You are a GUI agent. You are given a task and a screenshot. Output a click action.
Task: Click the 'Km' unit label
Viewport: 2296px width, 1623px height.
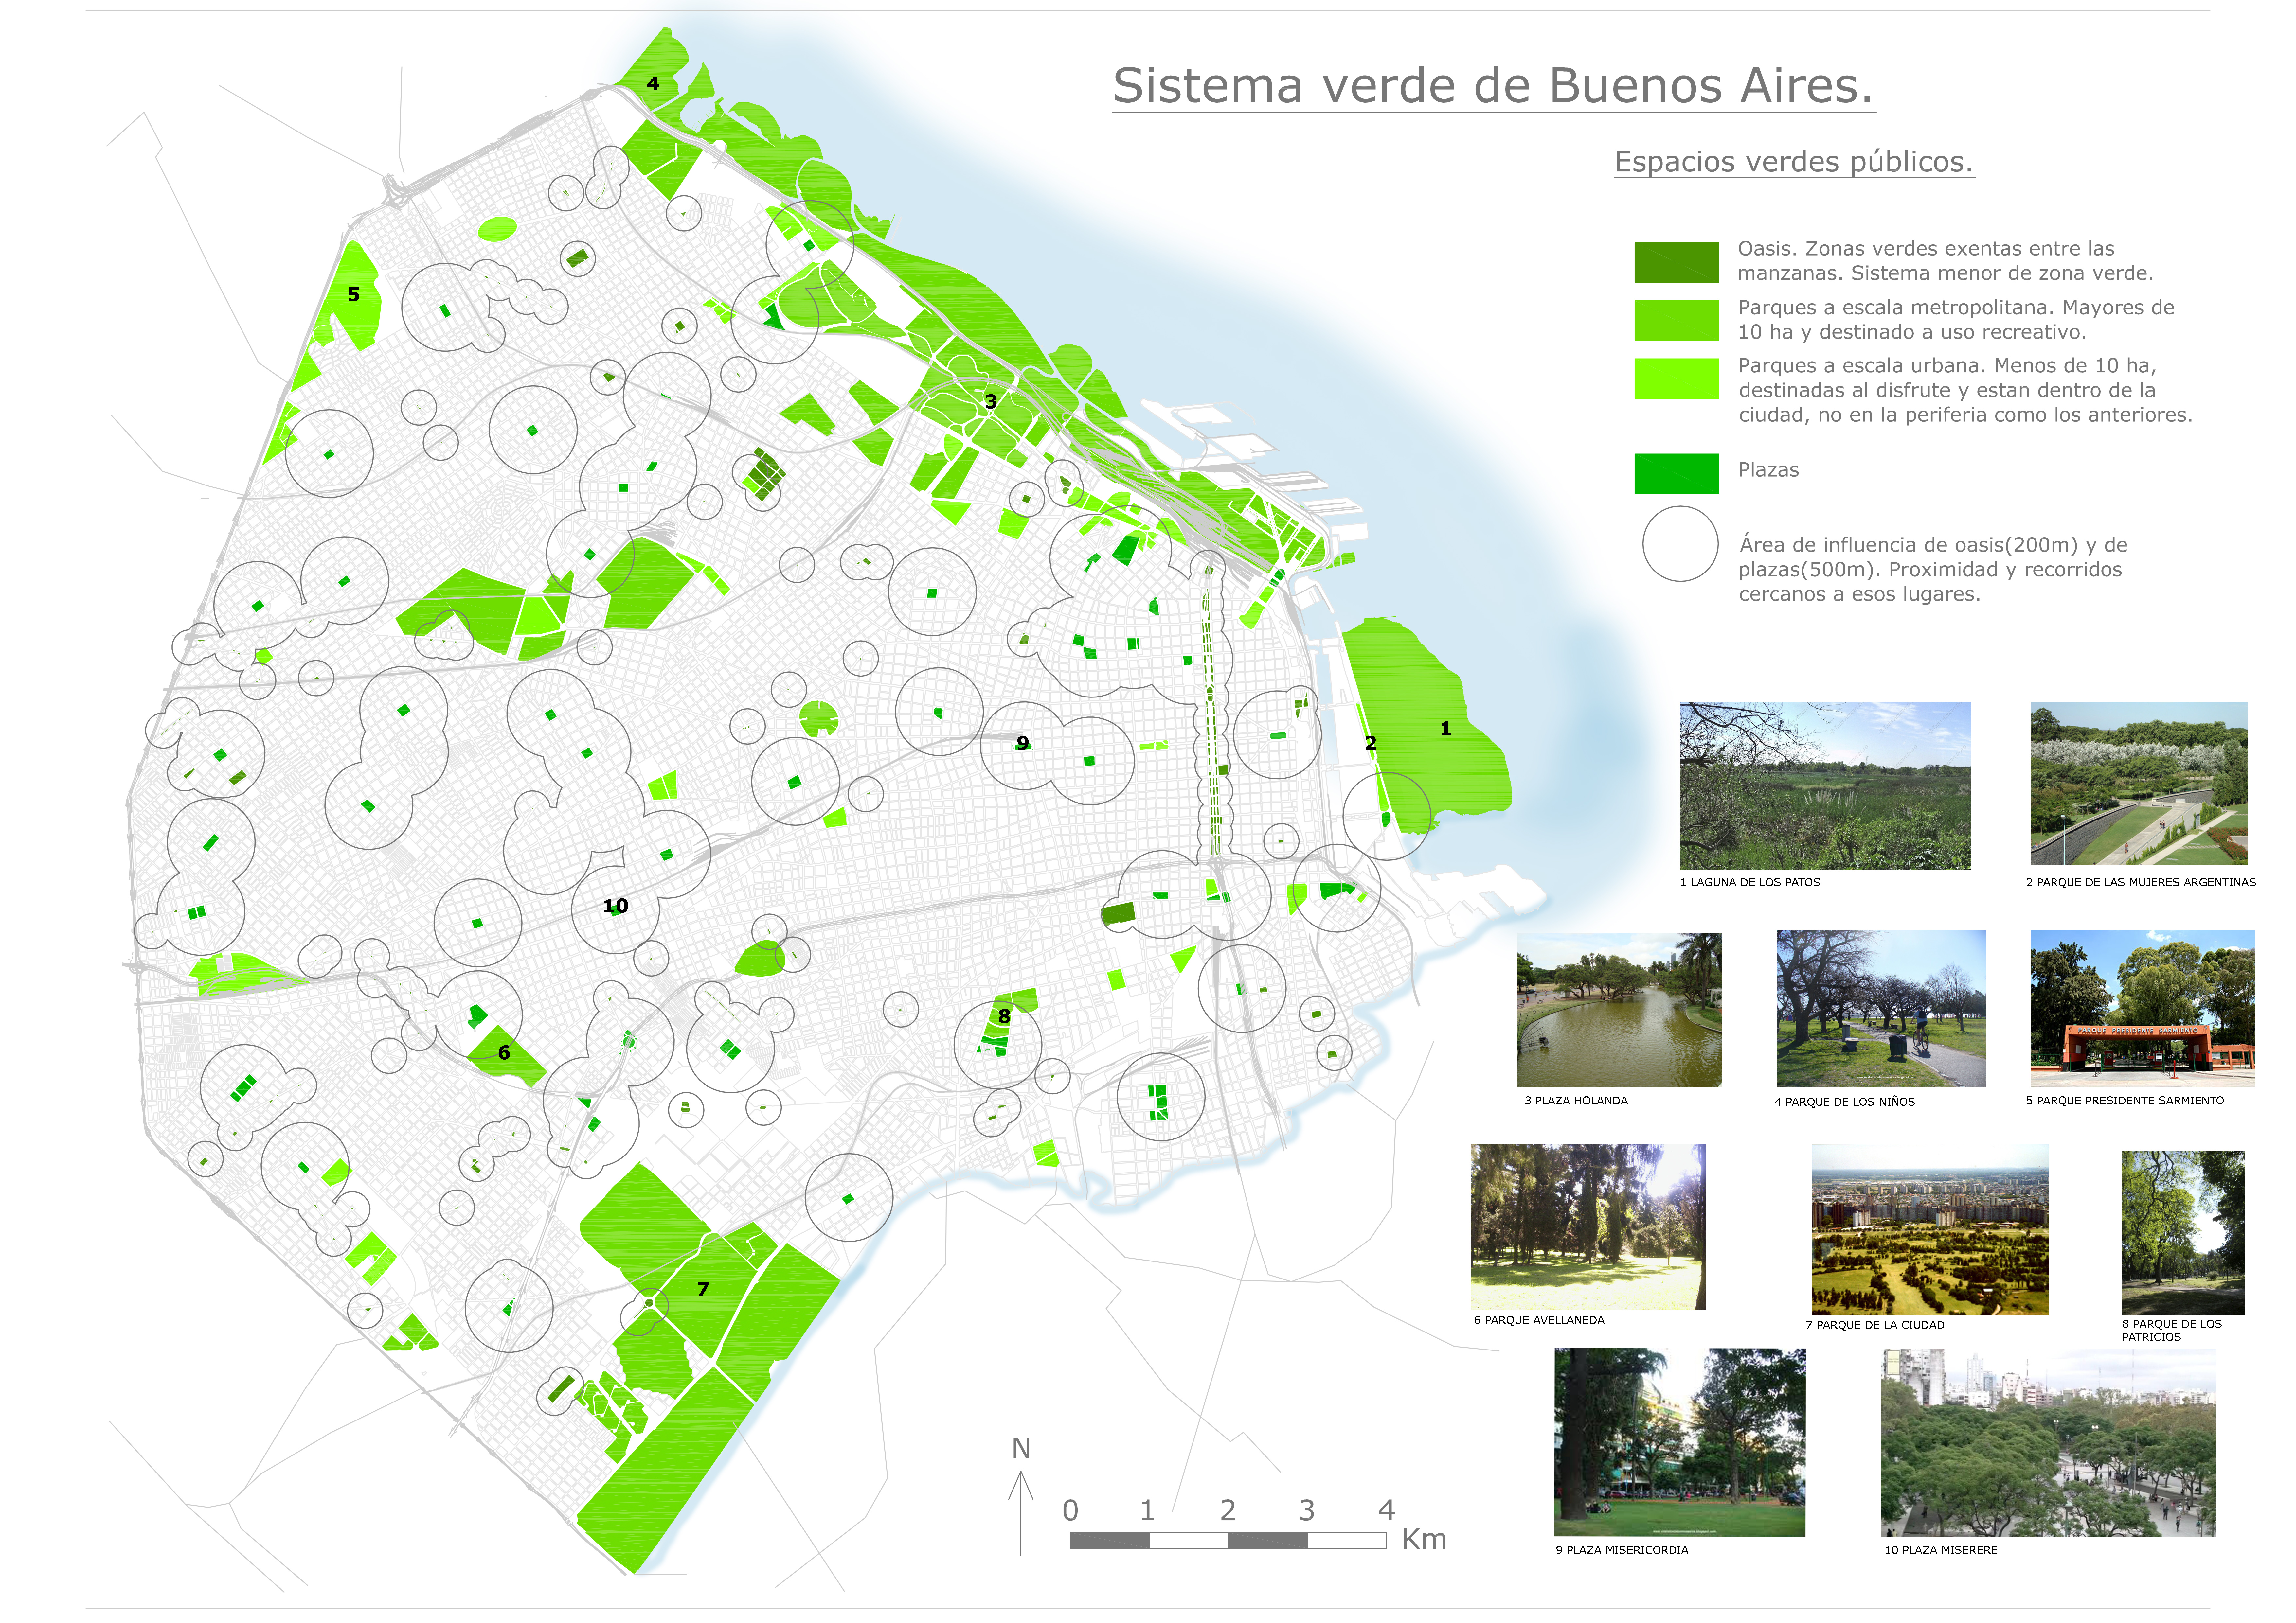click(1424, 1539)
